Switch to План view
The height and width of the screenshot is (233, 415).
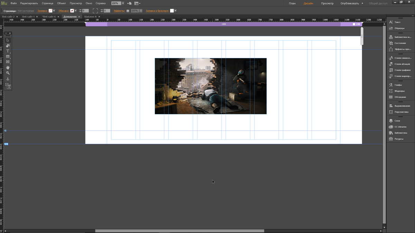(292, 3)
